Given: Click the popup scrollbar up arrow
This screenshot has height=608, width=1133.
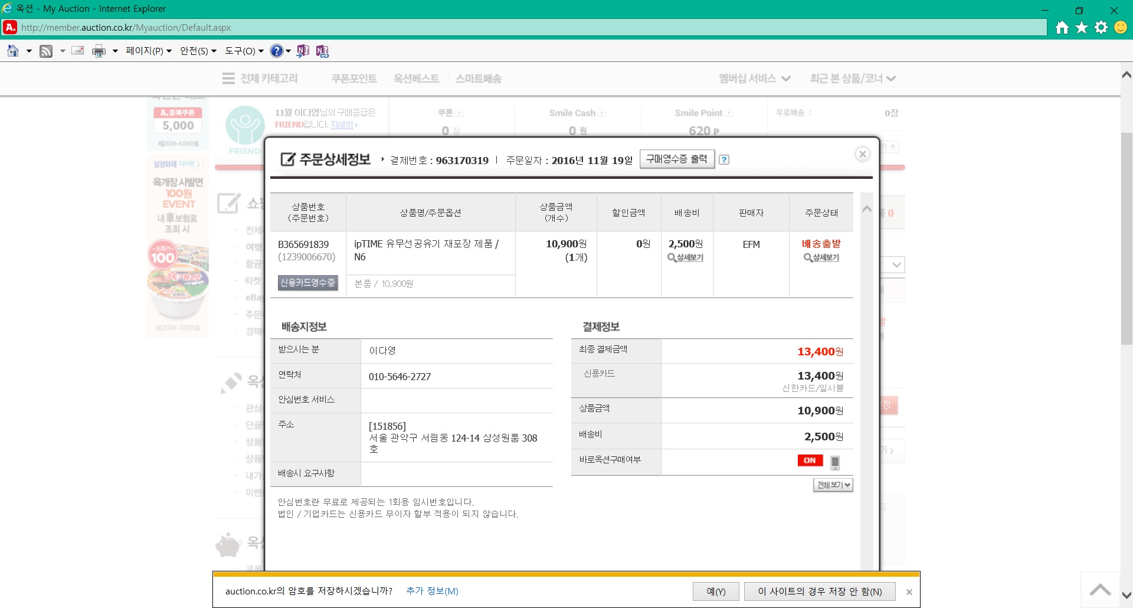Looking at the screenshot, I should click(x=867, y=209).
